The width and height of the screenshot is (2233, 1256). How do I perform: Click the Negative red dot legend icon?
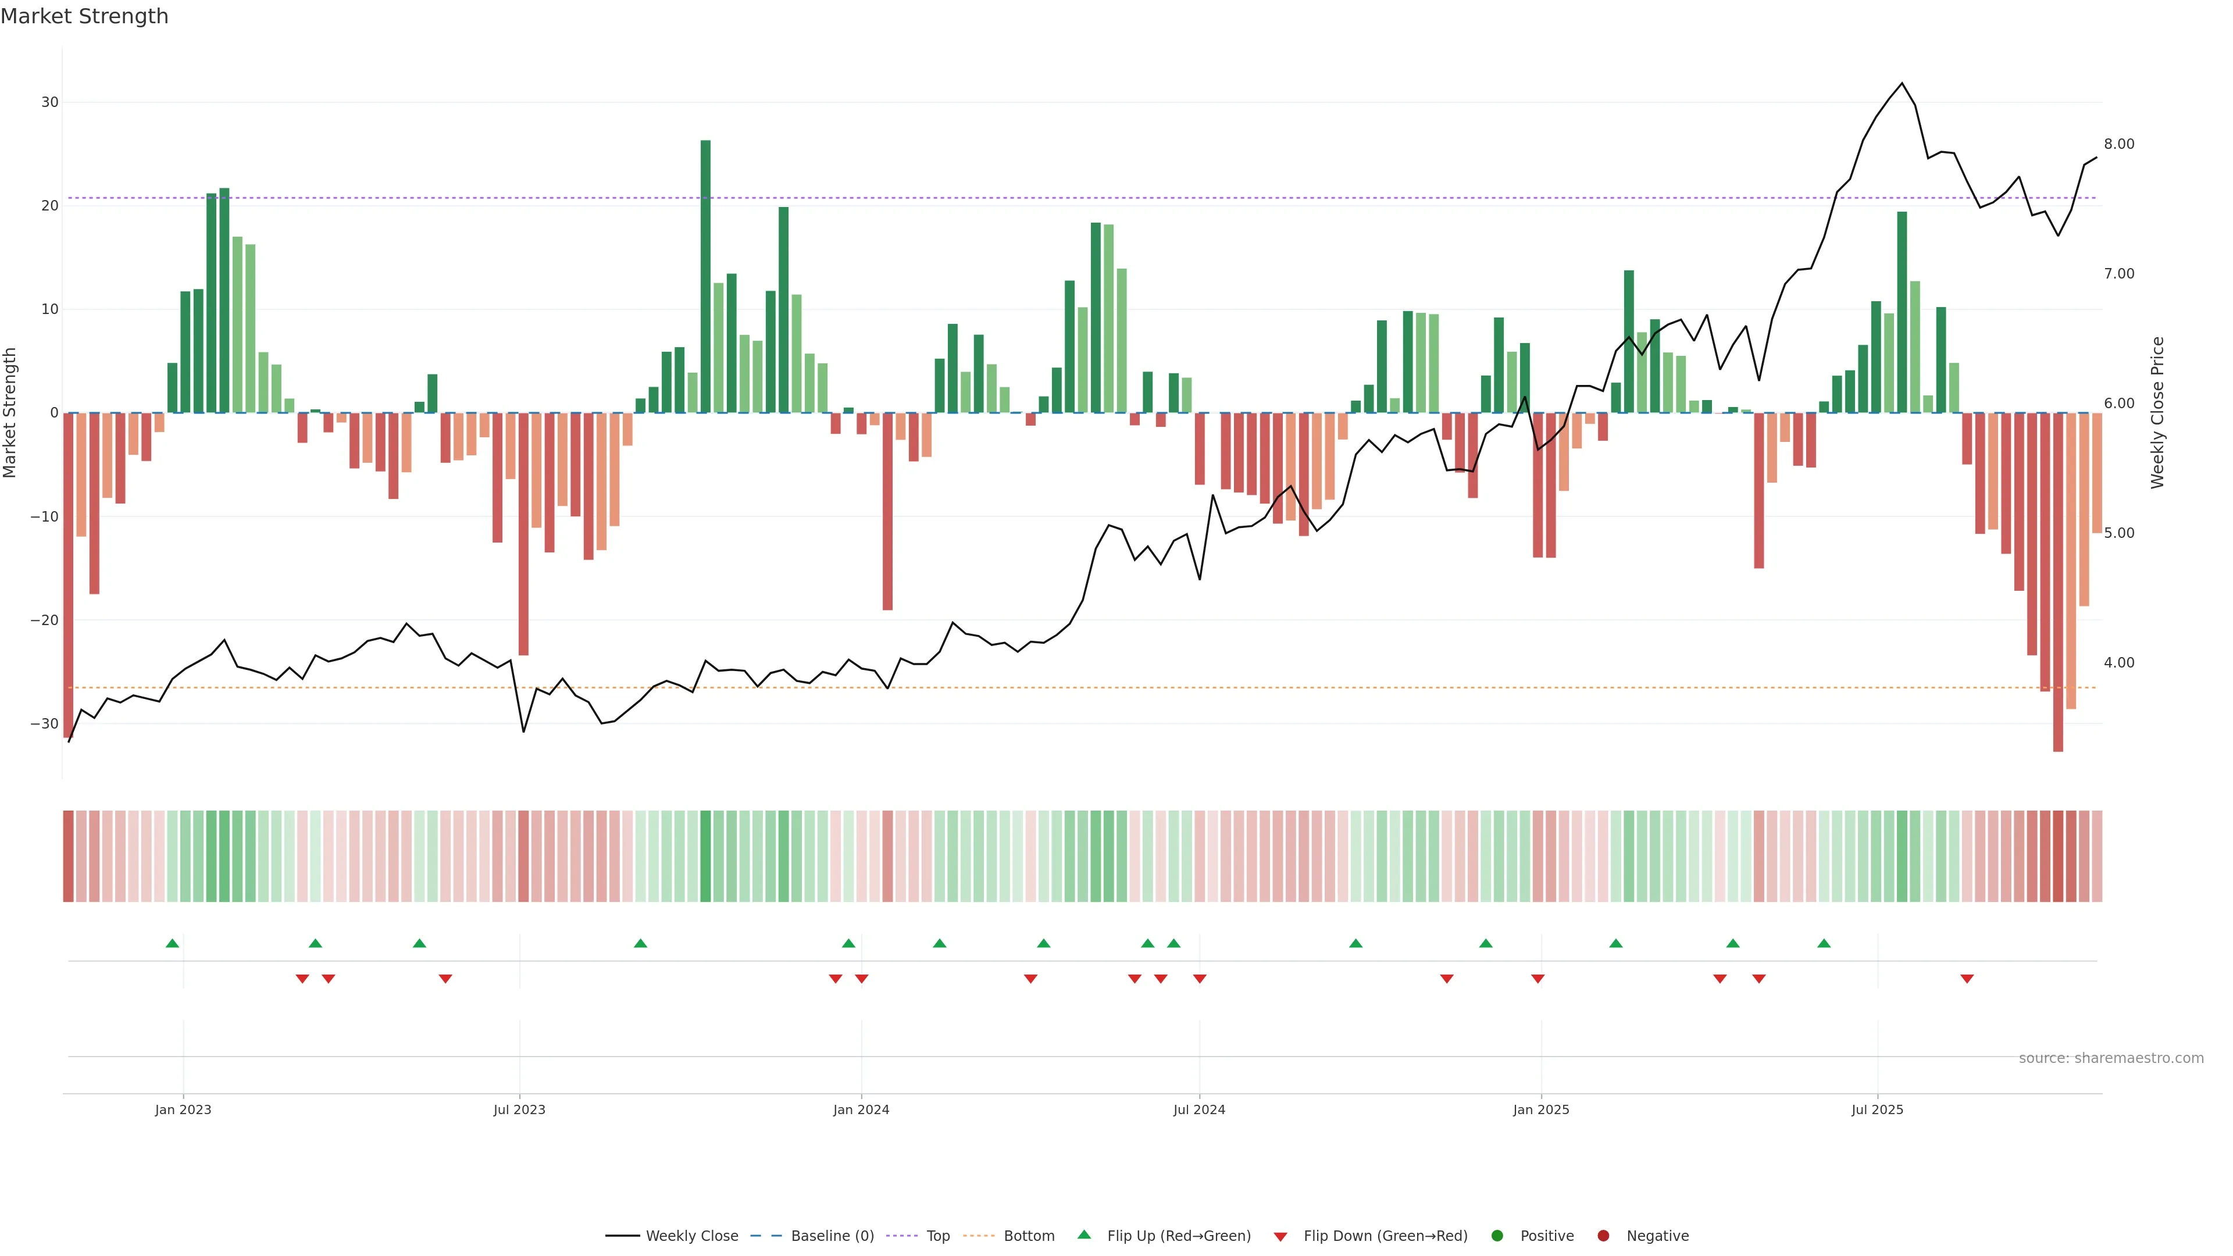(1603, 1235)
